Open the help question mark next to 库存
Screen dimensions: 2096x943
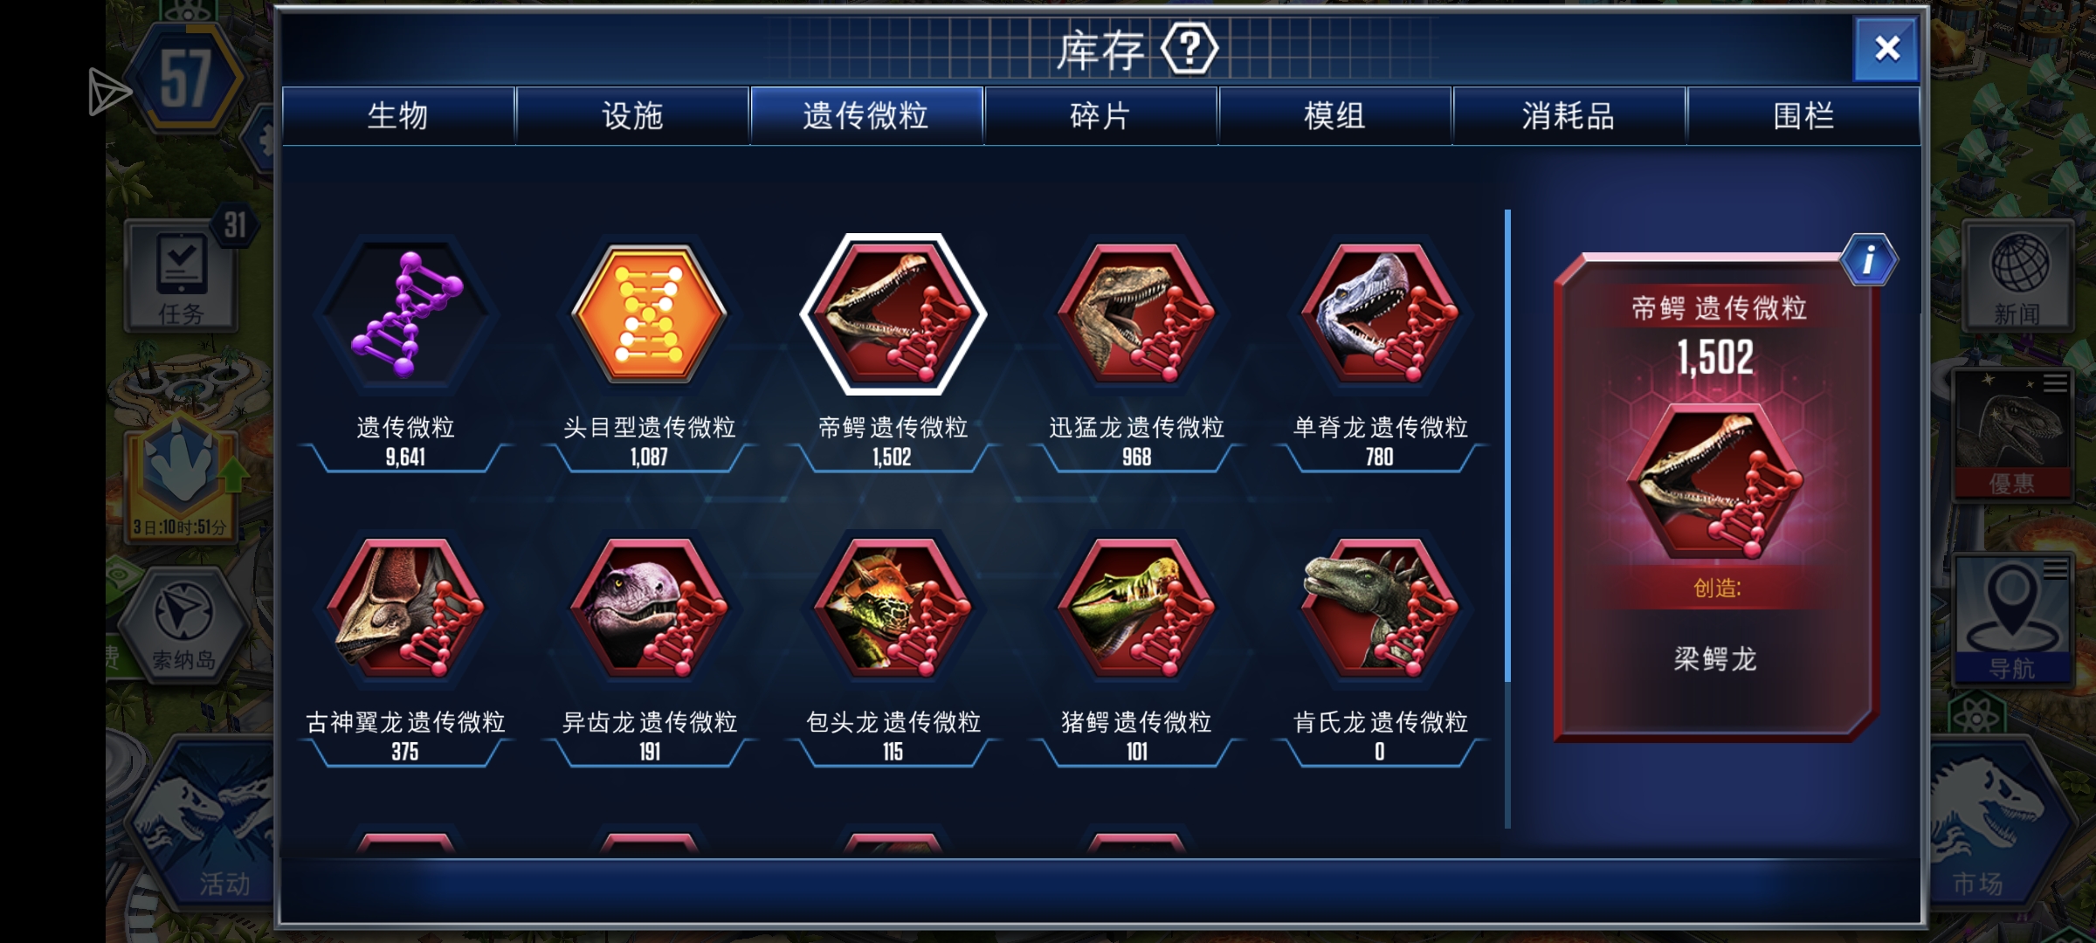[1189, 50]
